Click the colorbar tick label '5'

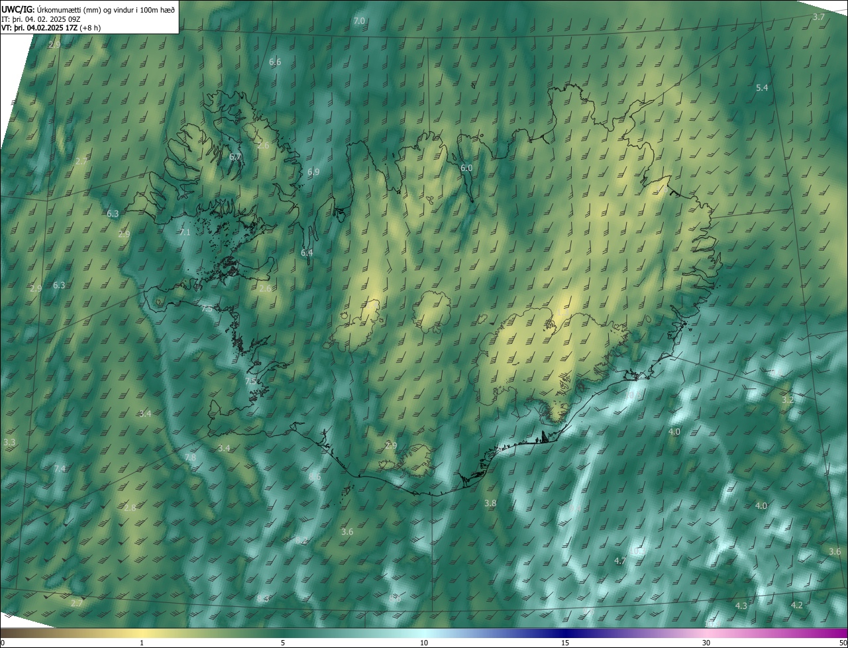pos(283,643)
